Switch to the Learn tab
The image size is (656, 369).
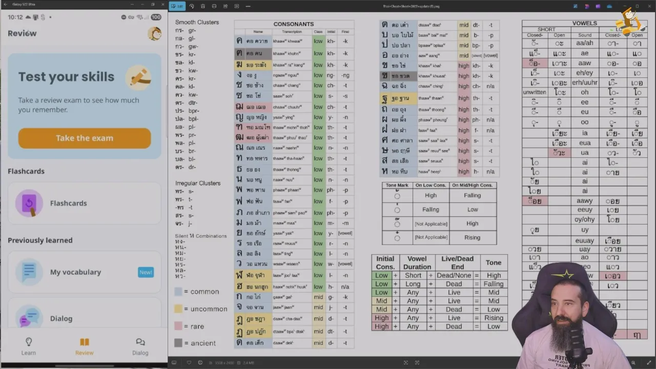click(29, 346)
